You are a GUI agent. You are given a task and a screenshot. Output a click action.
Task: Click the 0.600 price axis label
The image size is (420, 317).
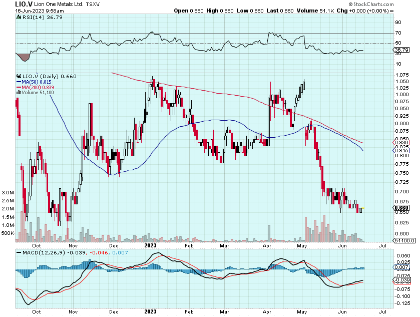402,234
